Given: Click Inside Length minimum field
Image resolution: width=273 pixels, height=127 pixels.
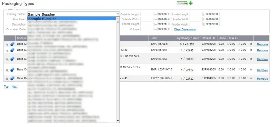Looking at the screenshot, I should (x=196, y=14).
